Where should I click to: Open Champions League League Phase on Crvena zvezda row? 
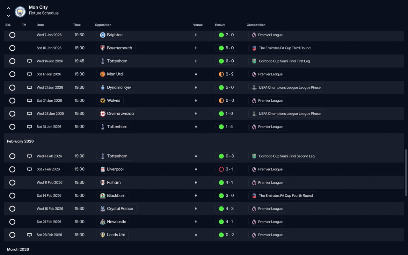point(286,114)
